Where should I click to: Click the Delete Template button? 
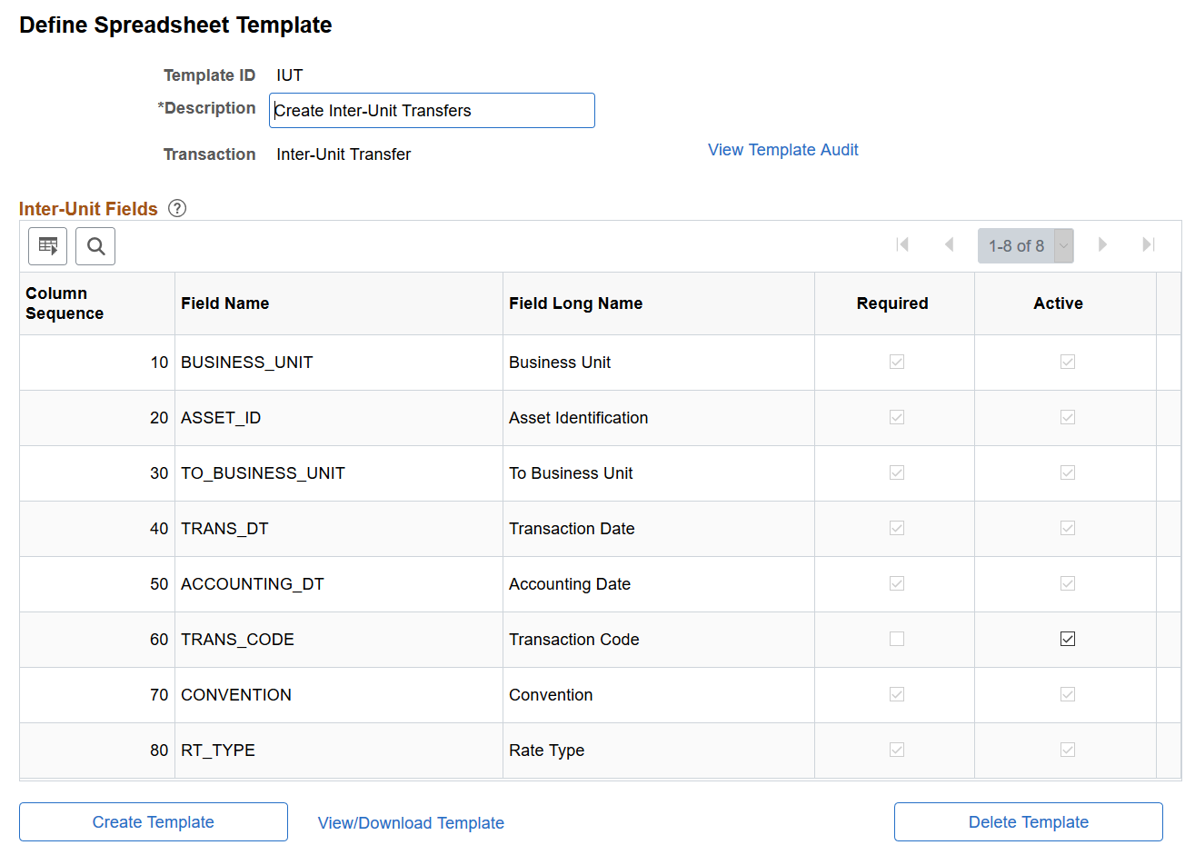[1029, 822]
